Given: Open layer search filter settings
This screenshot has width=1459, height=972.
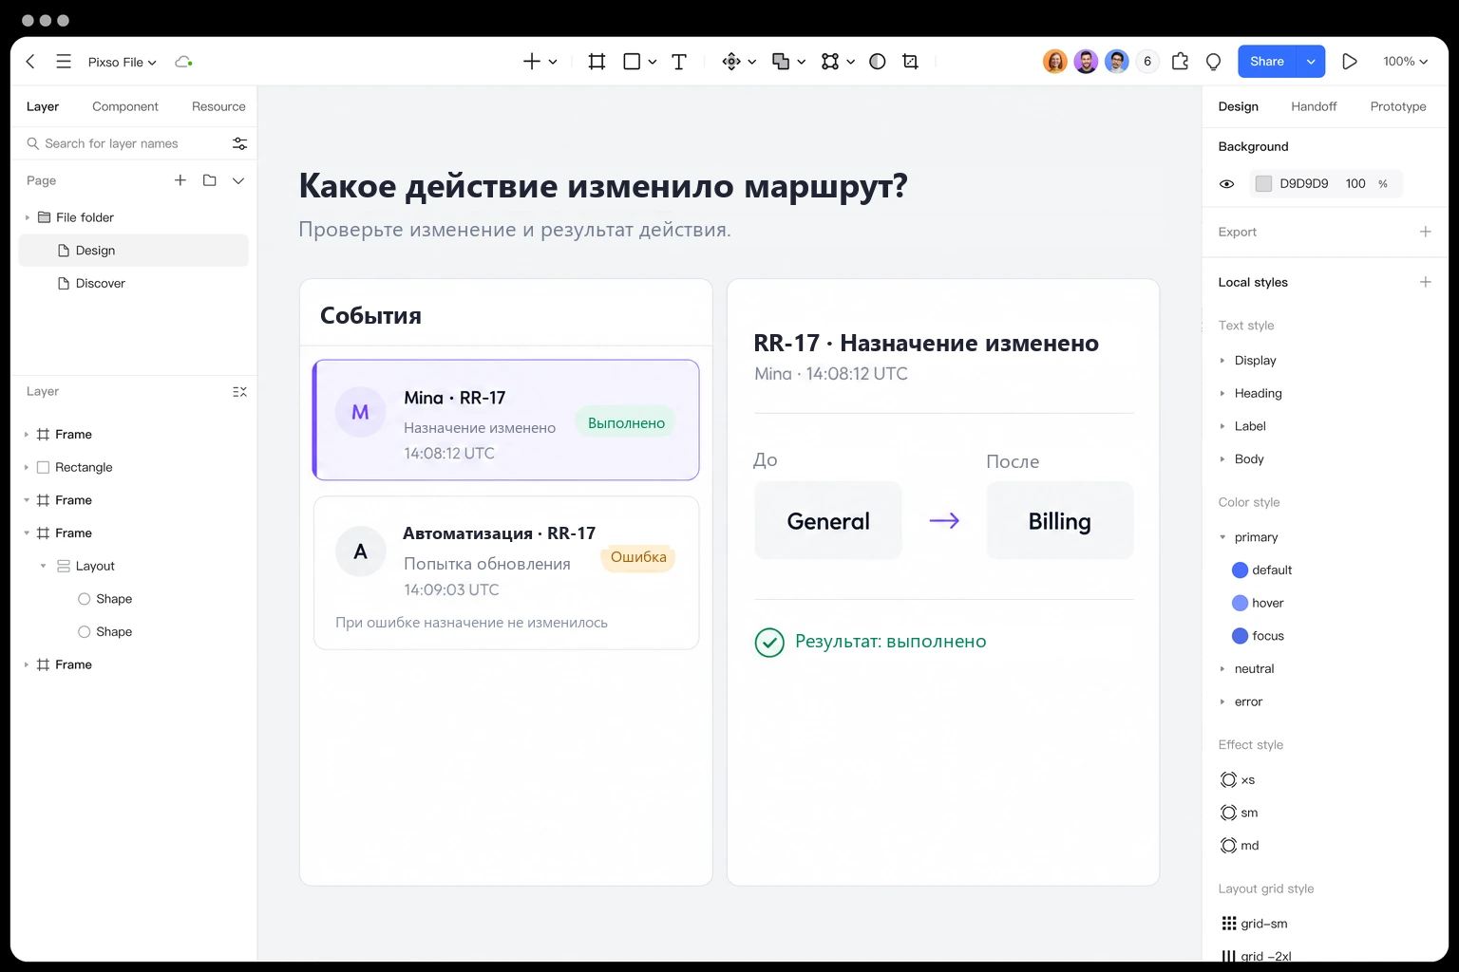Looking at the screenshot, I should pos(239,143).
